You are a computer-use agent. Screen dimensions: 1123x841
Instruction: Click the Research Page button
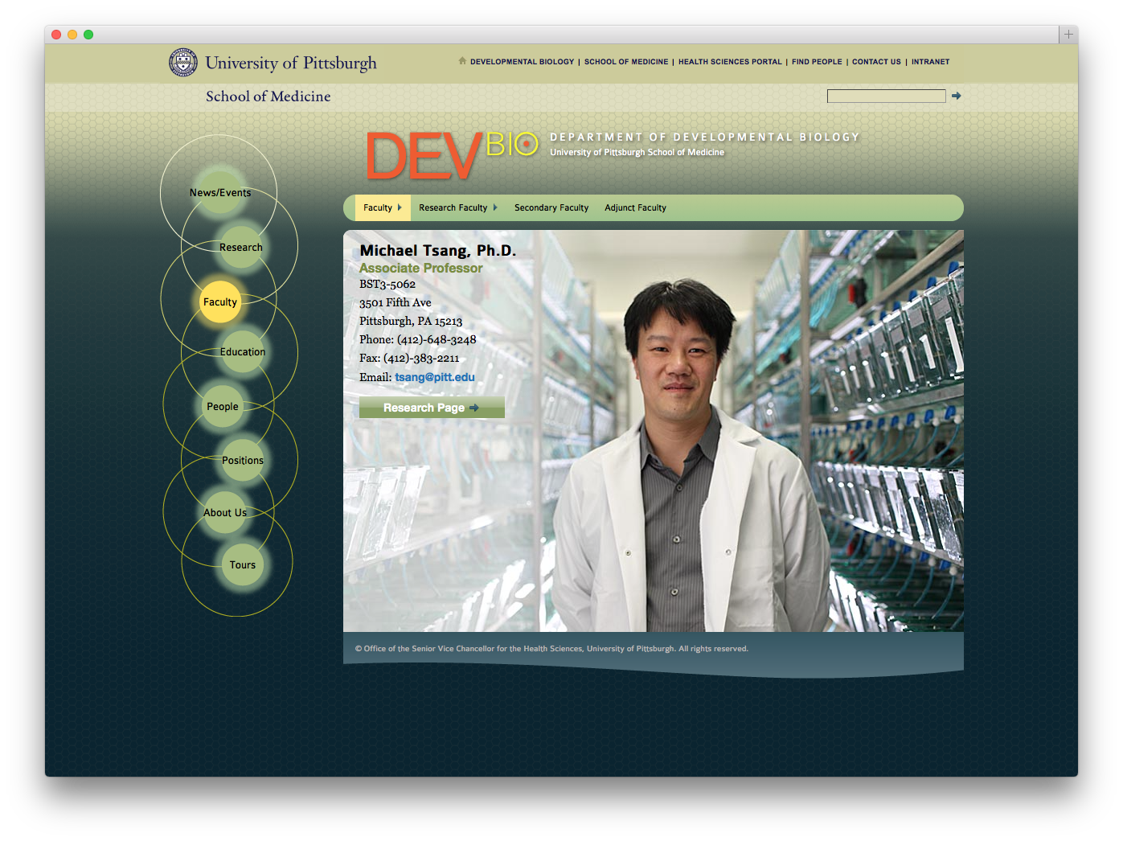tap(432, 408)
